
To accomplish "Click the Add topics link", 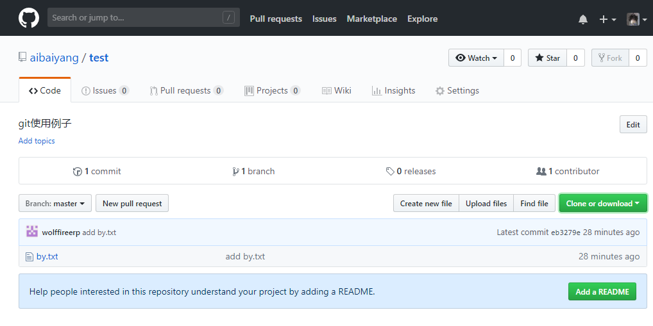I will (37, 141).
